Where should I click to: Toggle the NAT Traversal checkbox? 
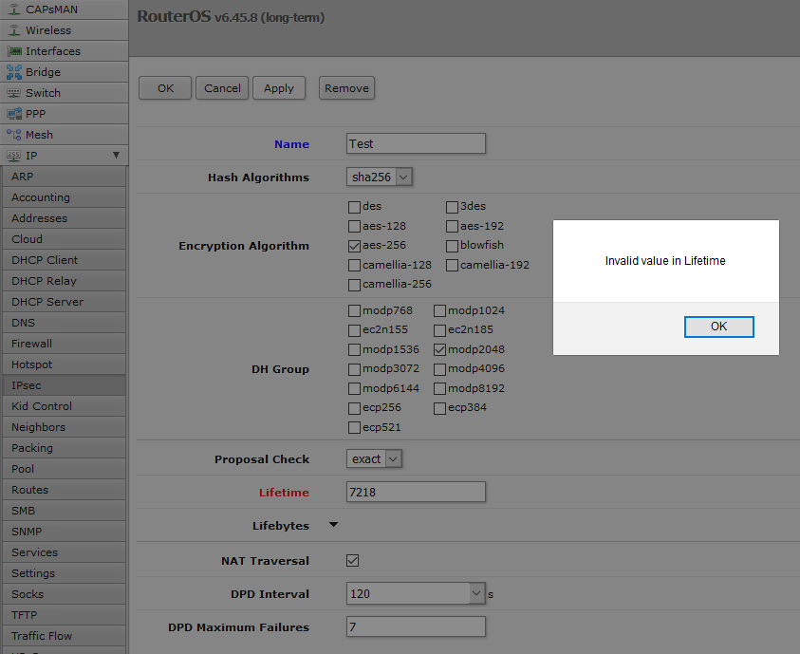[x=353, y=561]
